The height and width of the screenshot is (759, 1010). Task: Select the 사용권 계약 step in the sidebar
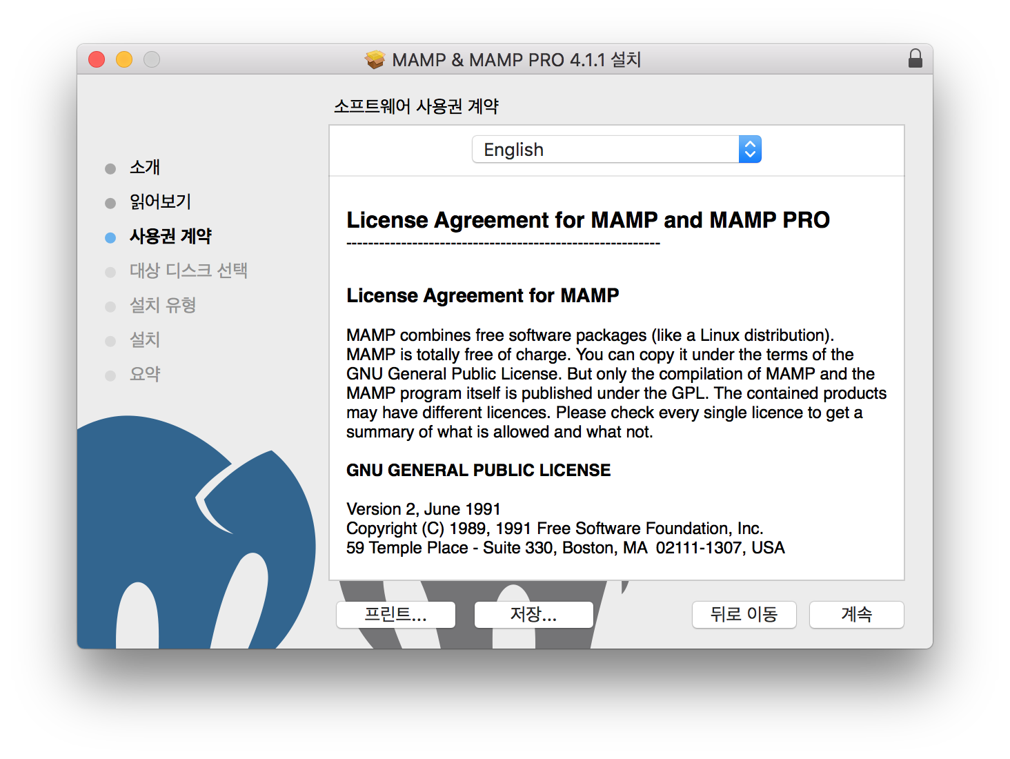(x=170, y=237)
